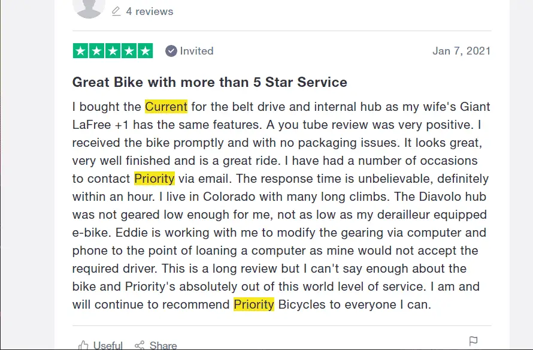This screenshot has height=350, width=533.
Task: Click the share network icon
Action: (140, 345)
